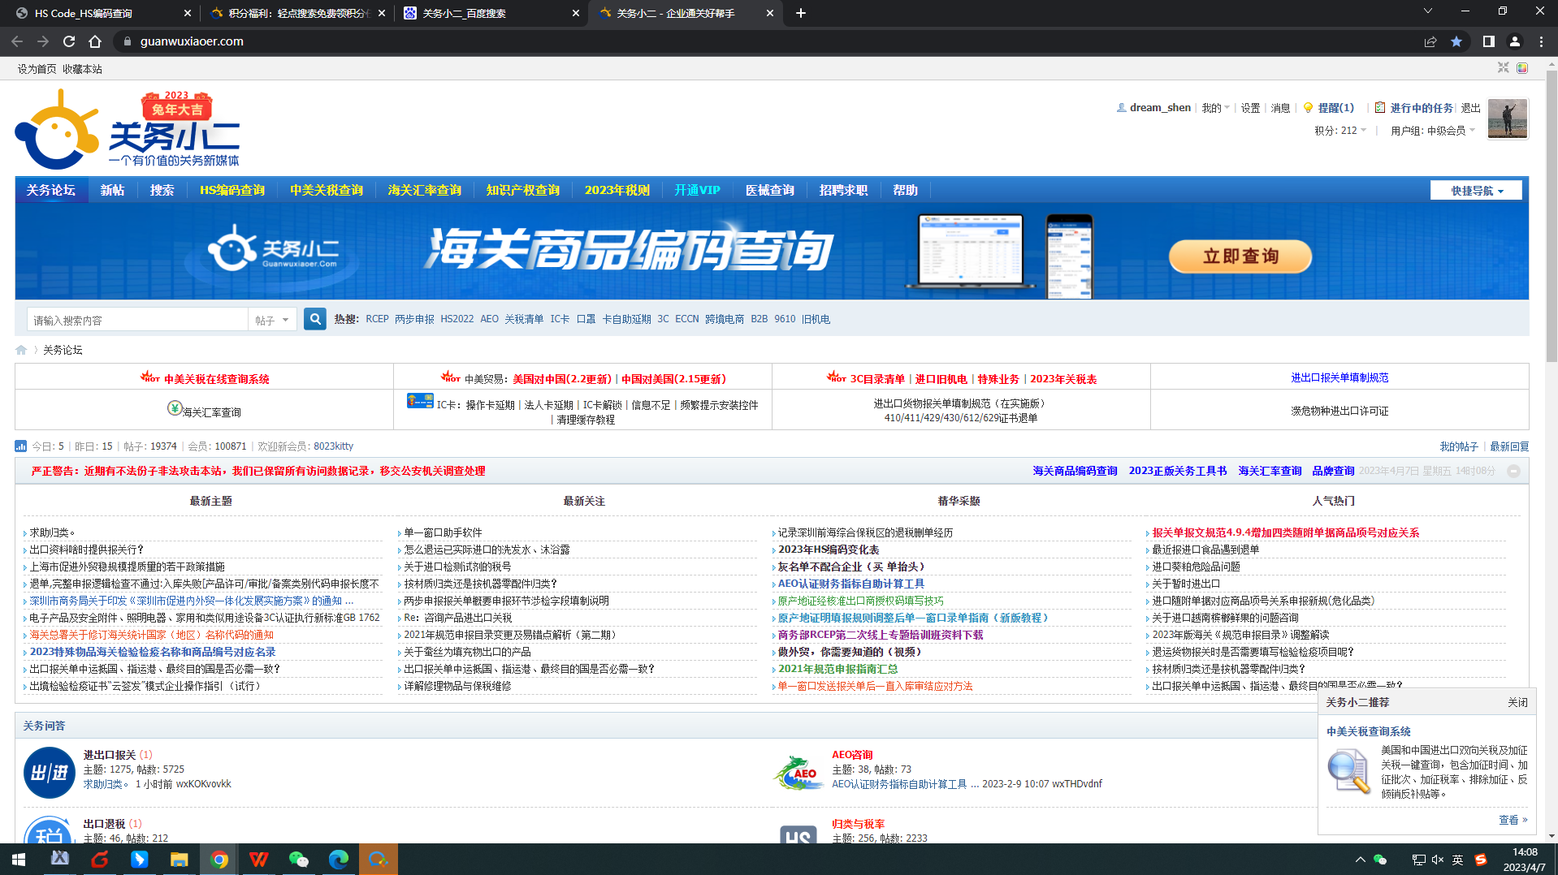The image size is (1558, 875).
Task: Expand the 我的 dropdown menu
Action: tap(1215, 108)
